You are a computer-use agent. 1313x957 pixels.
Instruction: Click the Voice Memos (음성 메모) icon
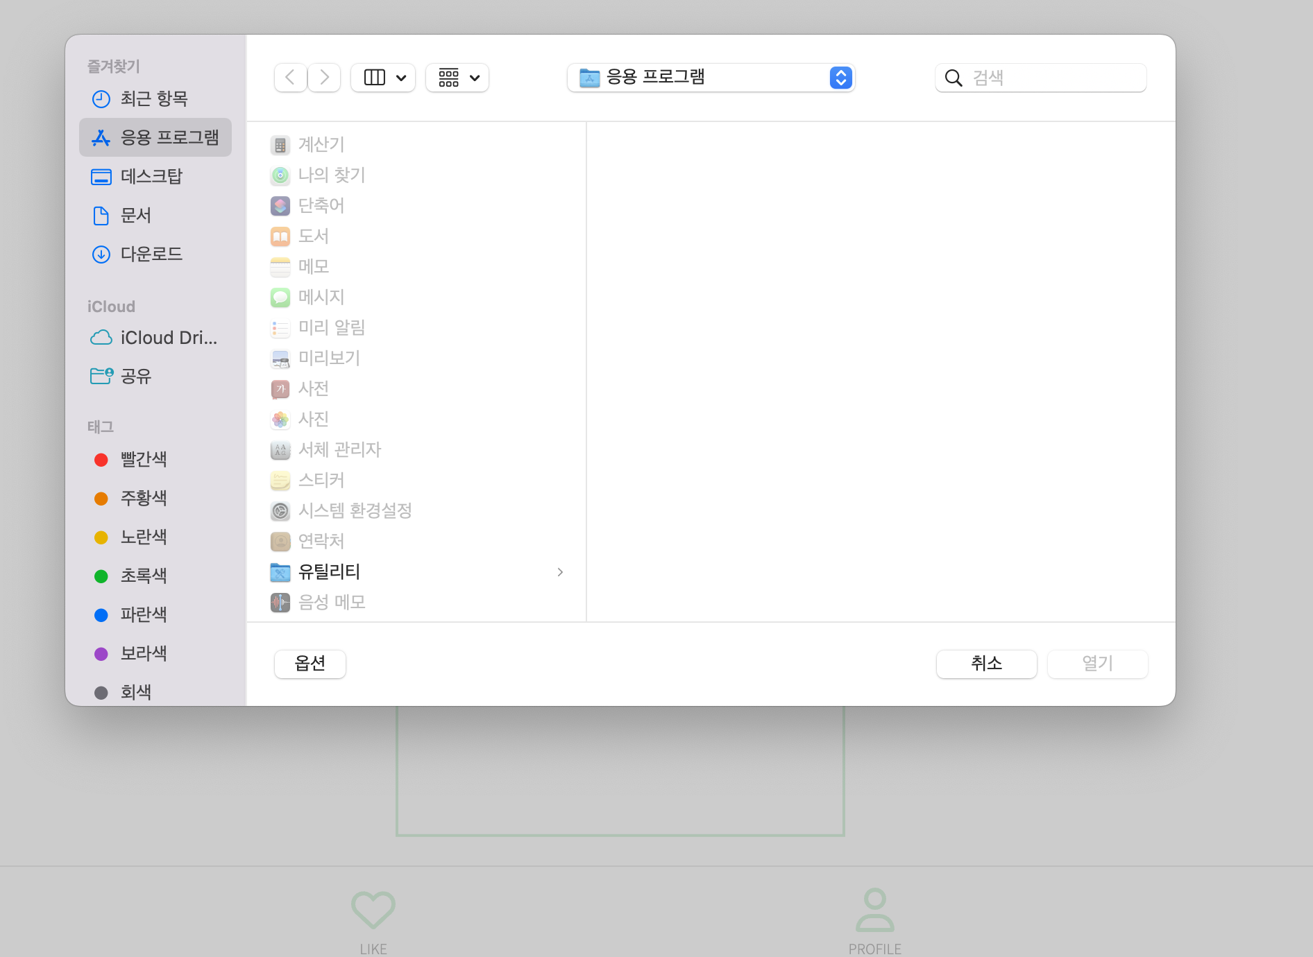tap(280, 603)
